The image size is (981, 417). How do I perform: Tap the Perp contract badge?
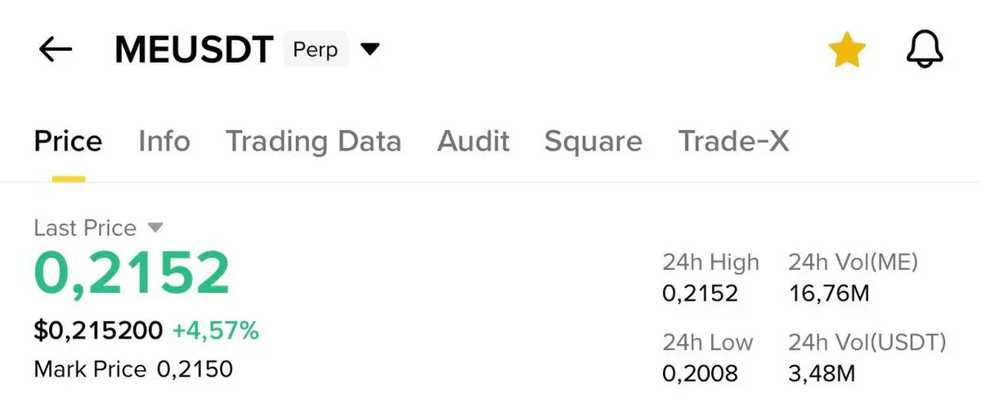coord(316,50)
